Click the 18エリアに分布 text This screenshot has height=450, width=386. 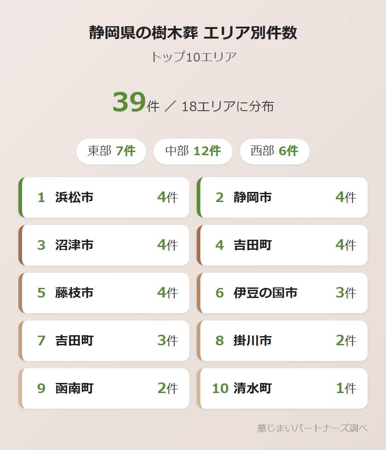[227, 107]
